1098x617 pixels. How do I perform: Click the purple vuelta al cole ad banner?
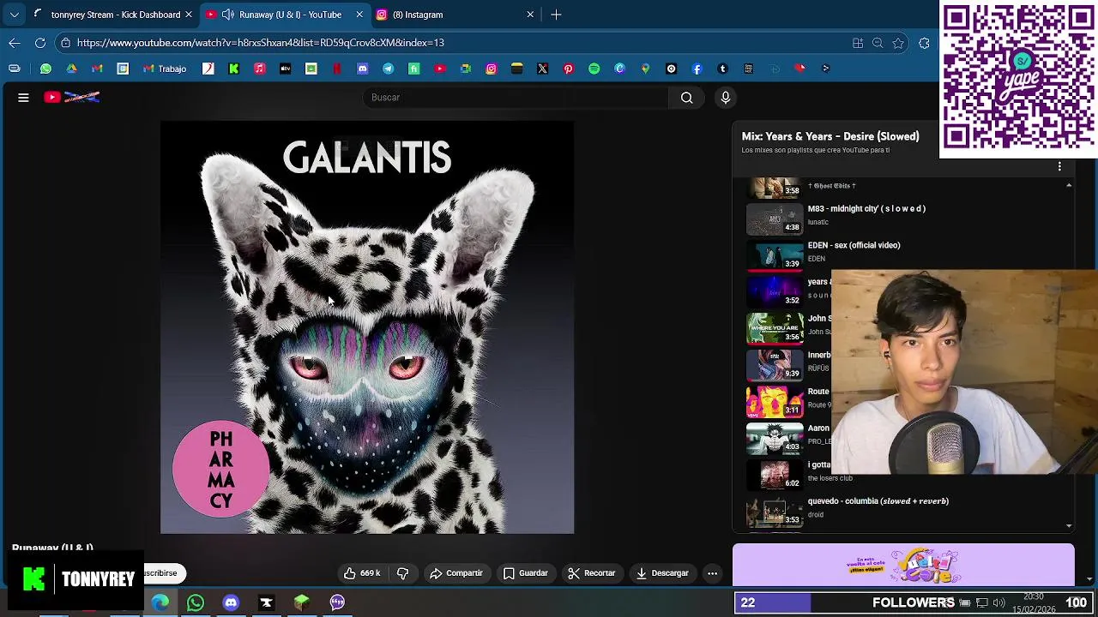903,565
